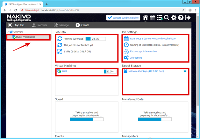Go back in browser history
The height and width of the screenshot is (139, 200).
coord(5,10)
